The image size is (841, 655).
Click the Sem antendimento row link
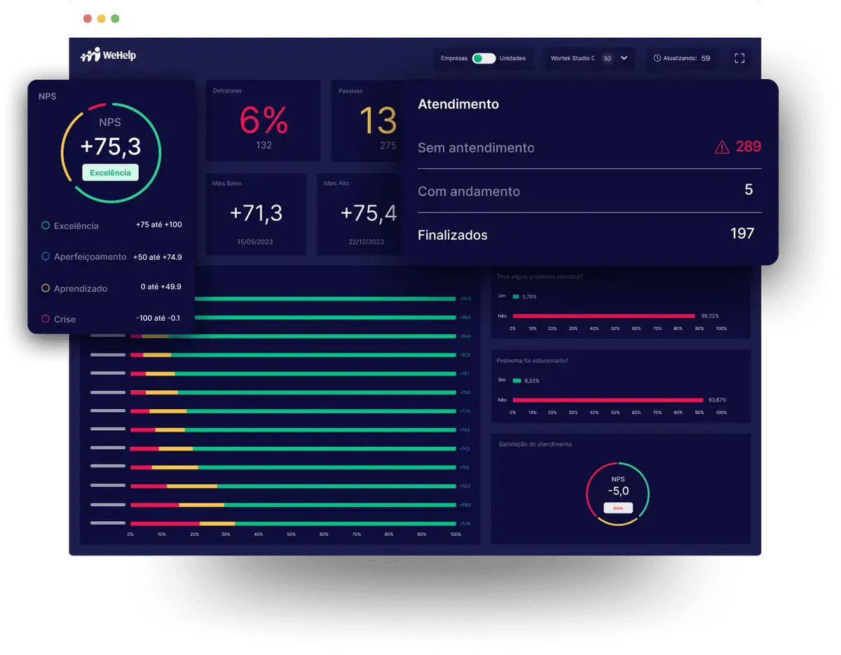tap(476, 148)
